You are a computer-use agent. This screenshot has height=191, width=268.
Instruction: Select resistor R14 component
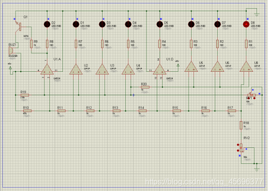143,111
